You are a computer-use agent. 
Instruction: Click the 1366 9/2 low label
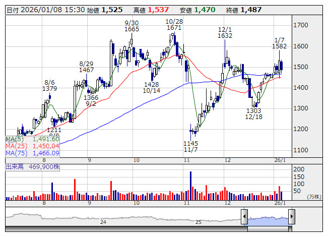[x=91, y=100]
